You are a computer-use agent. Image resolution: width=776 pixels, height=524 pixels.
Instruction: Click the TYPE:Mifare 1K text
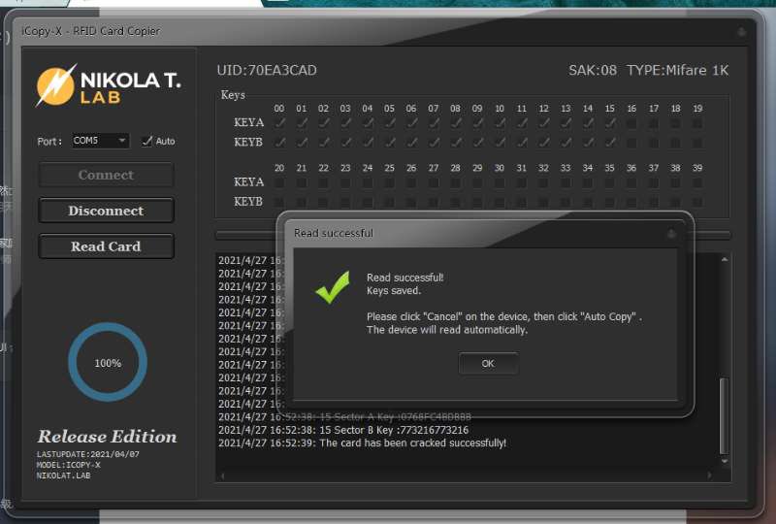click(677, 70)
